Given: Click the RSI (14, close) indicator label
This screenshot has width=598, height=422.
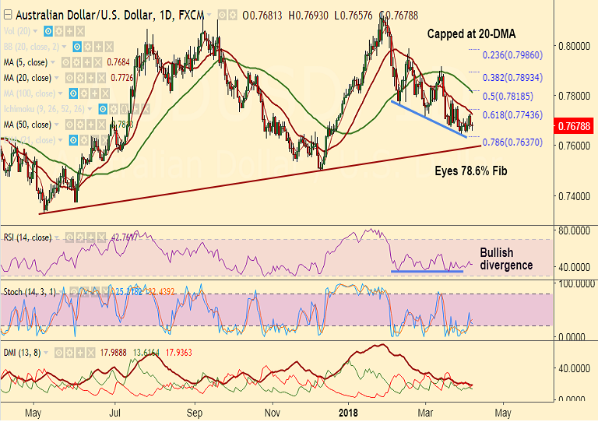Looking at the screenshot, I should click(27, 237).
